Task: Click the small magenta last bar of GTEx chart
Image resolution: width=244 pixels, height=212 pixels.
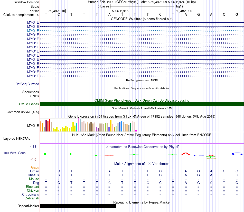Action: tap(136, 131)
